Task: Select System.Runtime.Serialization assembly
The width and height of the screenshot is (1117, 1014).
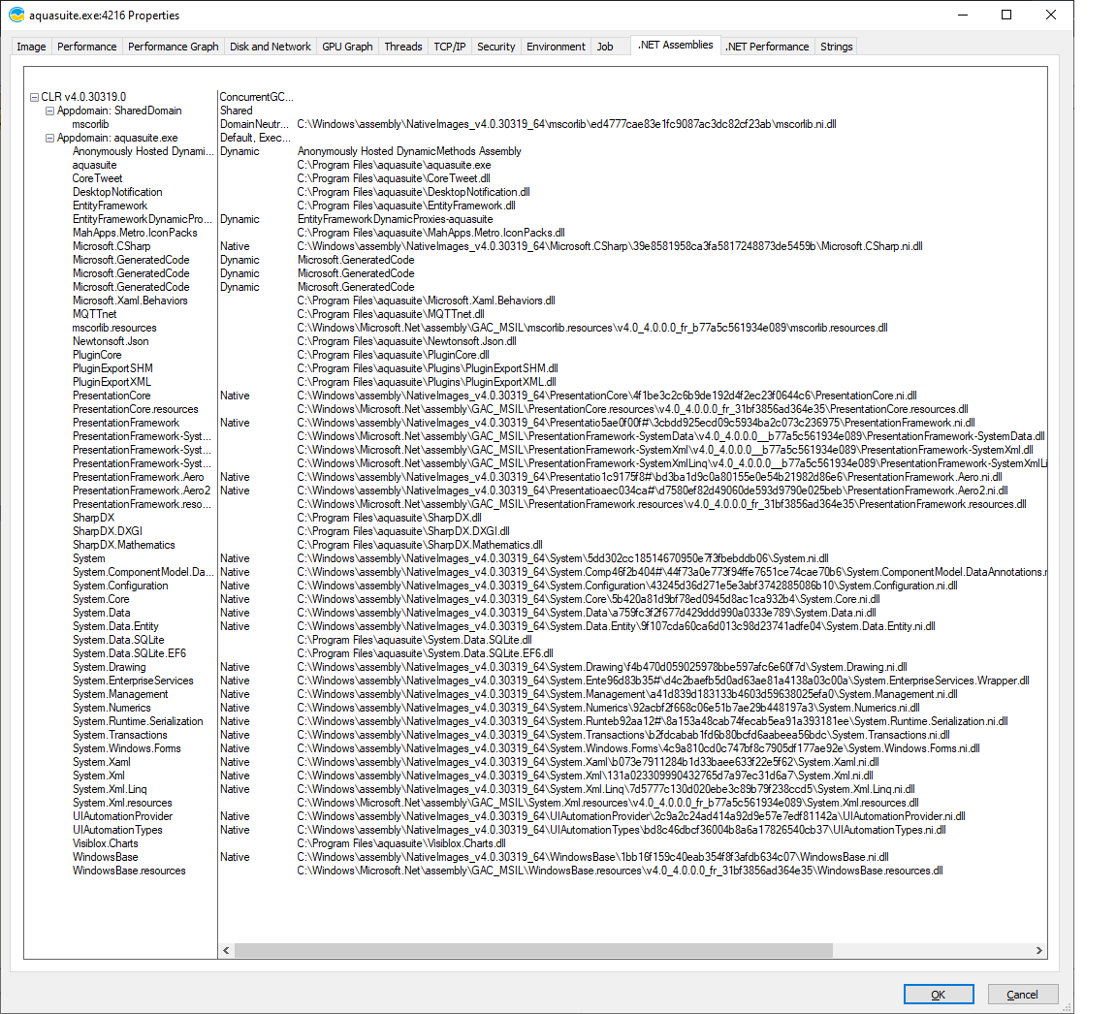Action: (139, 721)
